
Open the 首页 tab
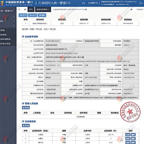pyautogui.click(x=31, y=9)
